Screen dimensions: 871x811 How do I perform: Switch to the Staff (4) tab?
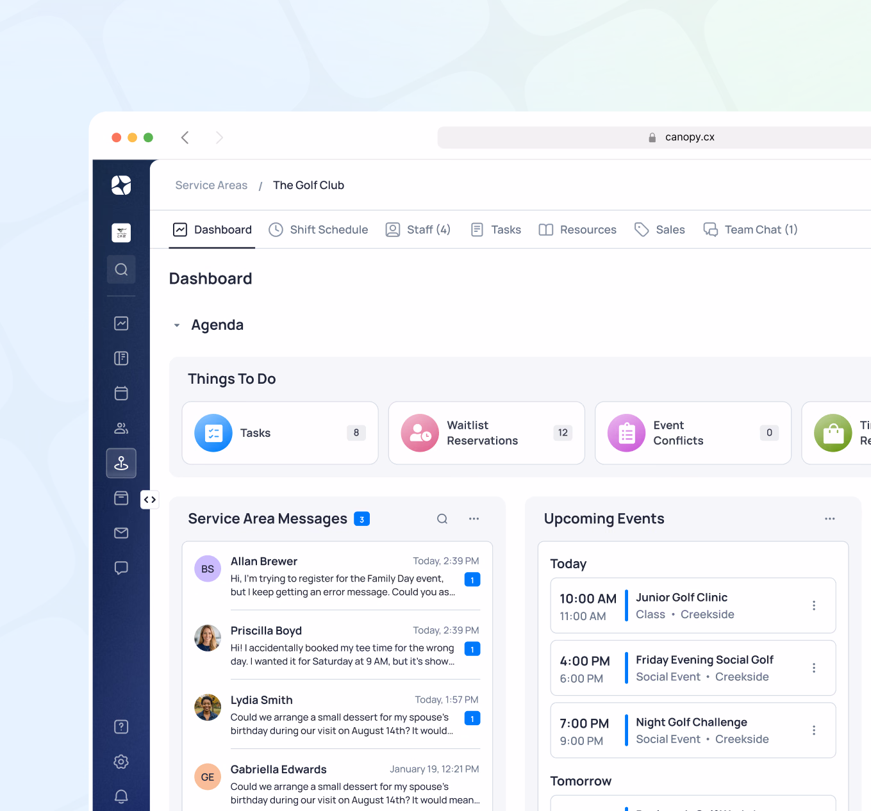click(x=418, y=230)
